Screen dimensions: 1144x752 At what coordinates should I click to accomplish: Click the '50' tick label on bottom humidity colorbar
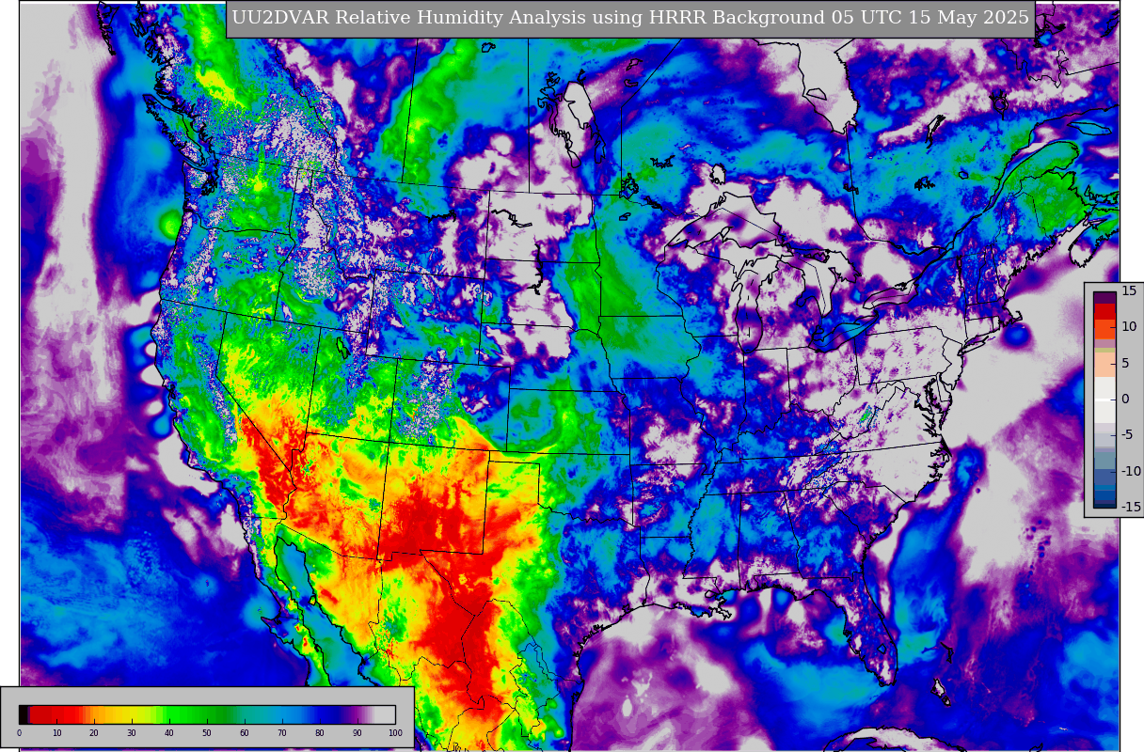pos(207,733)
